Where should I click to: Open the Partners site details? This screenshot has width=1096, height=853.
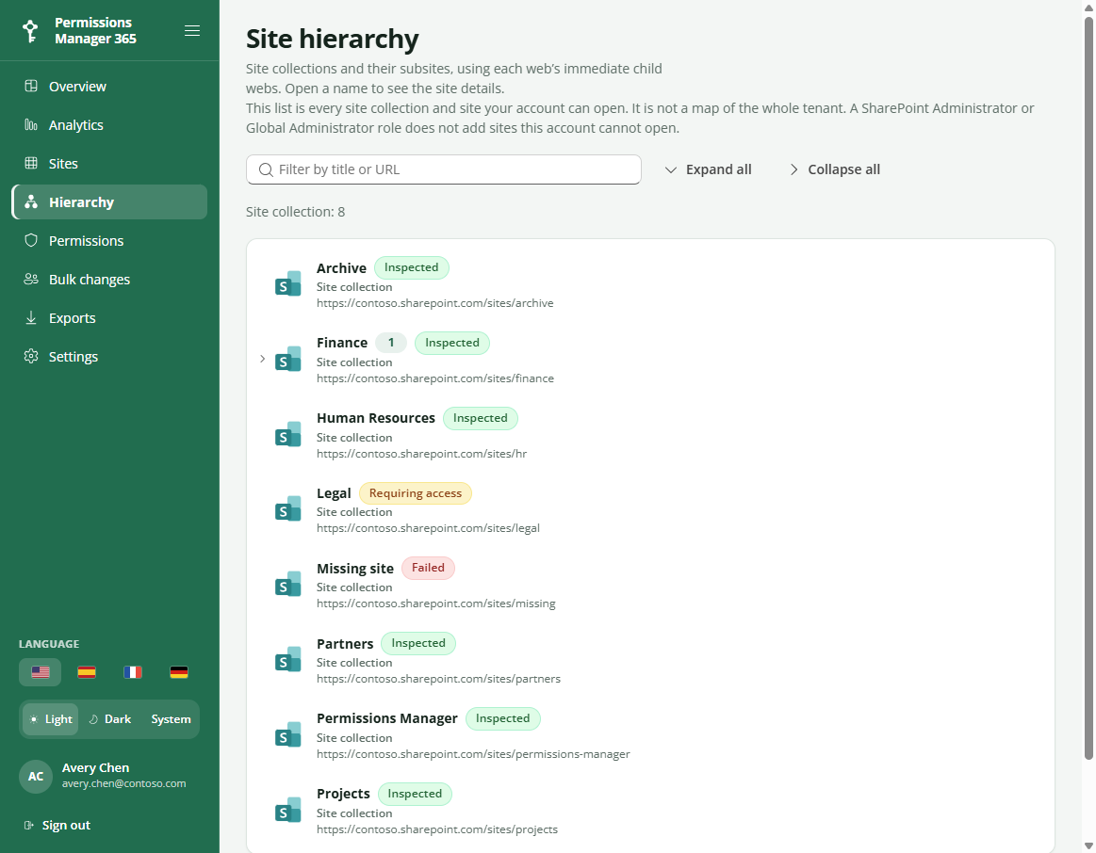click(x=345, y=644)
